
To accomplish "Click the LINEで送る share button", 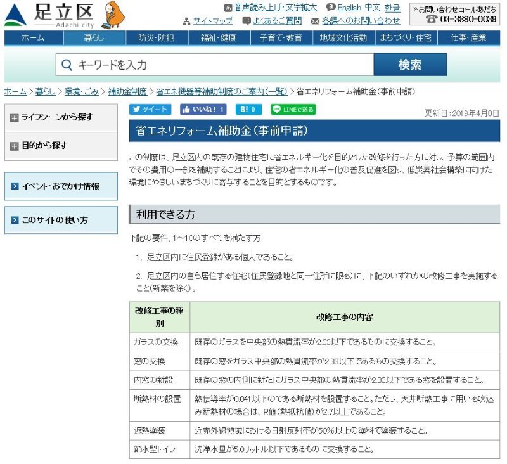I will click(x=293, y=109).
